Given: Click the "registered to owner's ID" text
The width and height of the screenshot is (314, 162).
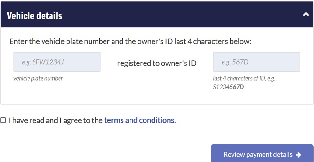Looking at the screenshot, I should tap(157, 63).
